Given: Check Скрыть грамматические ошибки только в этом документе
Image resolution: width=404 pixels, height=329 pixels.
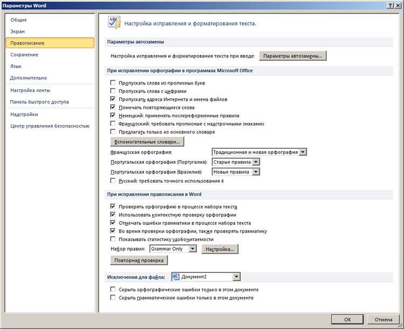Looking at the screenshot, I should point(113,298).
